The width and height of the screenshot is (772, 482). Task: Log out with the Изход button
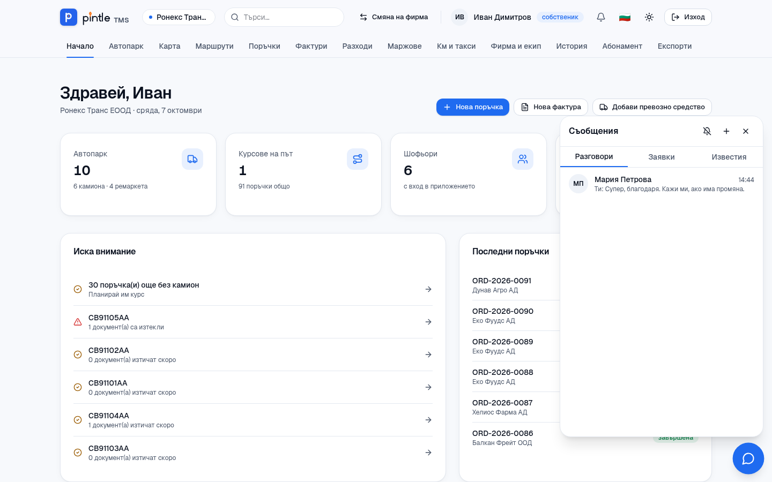(688, 17)
